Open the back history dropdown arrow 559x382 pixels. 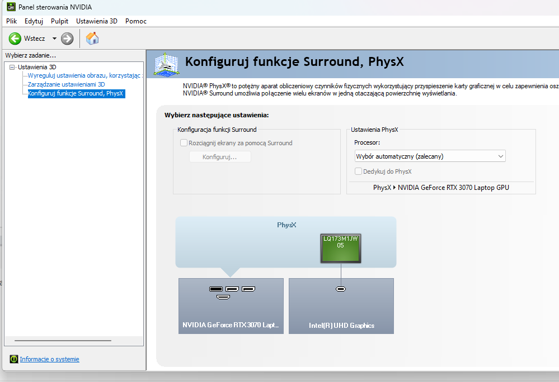point(54,39)
